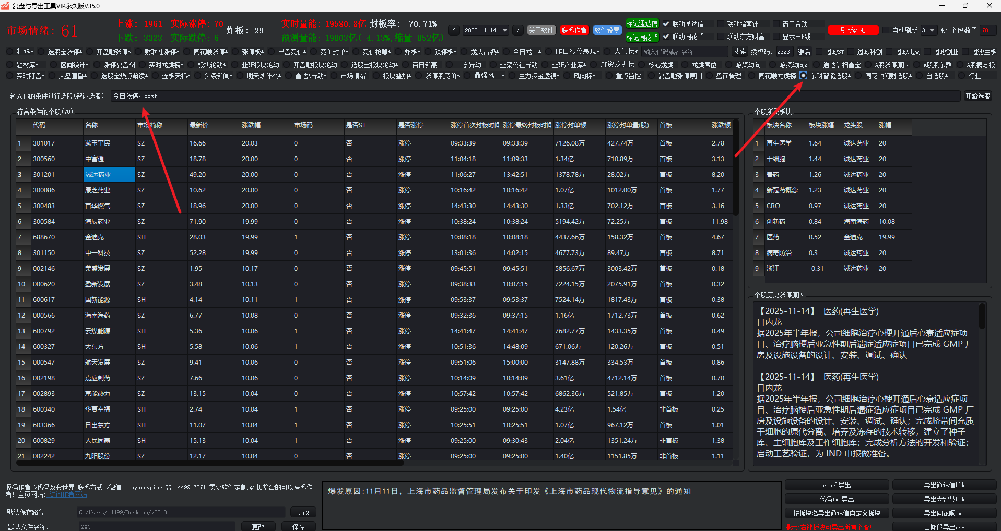
Task: Enable the 窗口置顶 checkbox
Action: coord(776,23)
